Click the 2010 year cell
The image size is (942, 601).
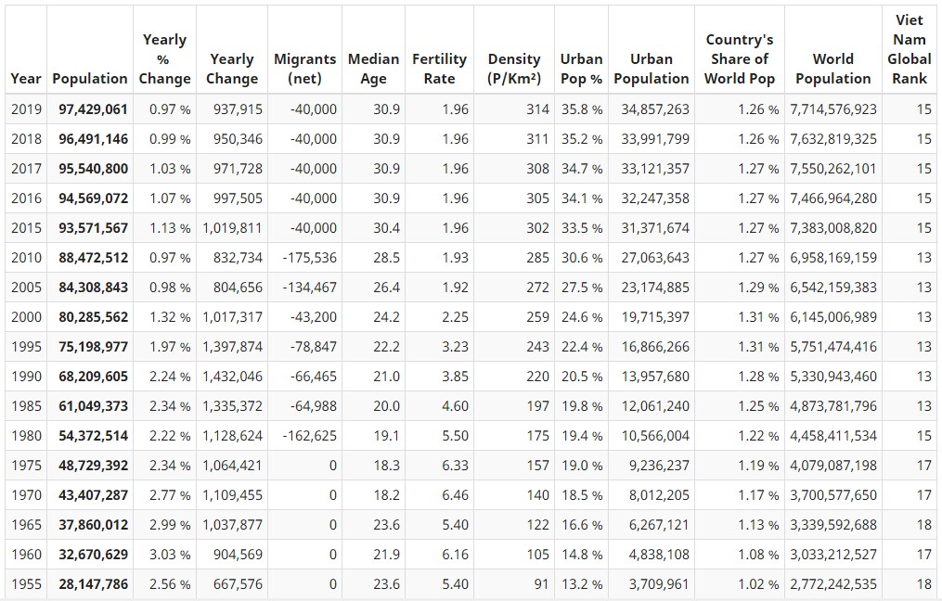26,258
